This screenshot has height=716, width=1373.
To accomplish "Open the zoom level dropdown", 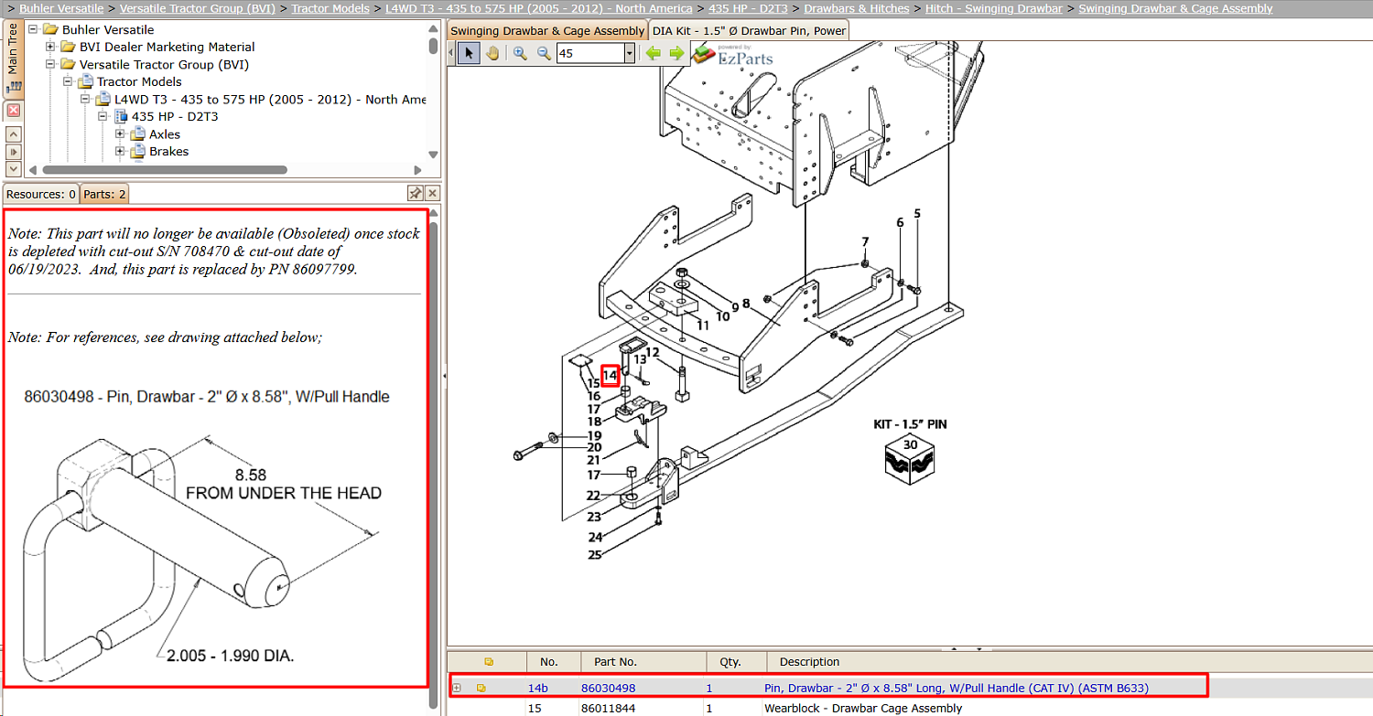I will pos(629,53).
